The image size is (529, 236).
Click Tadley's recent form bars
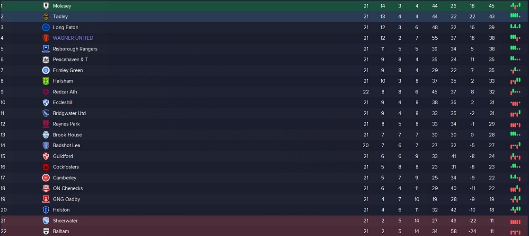(515, 16)
